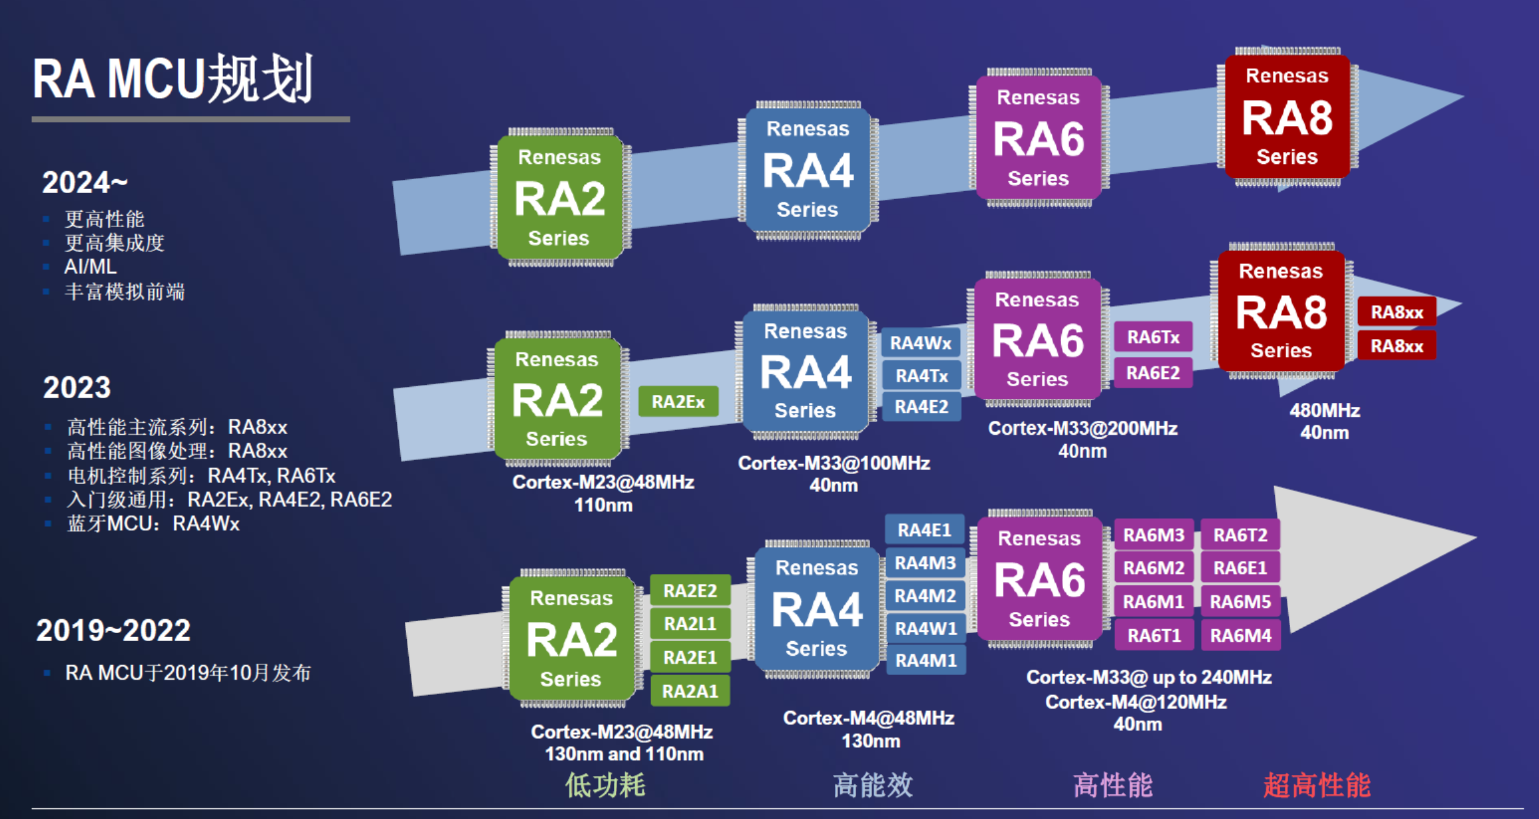Click the green RA2 Series chip in top row
This screenshot has width=1539, height=819.
click(x=559, y=198)
